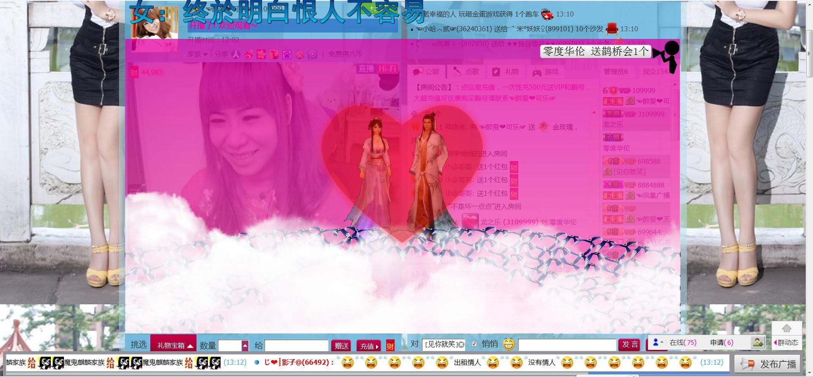Click the first red packet 财 icon

click(514, 167)
